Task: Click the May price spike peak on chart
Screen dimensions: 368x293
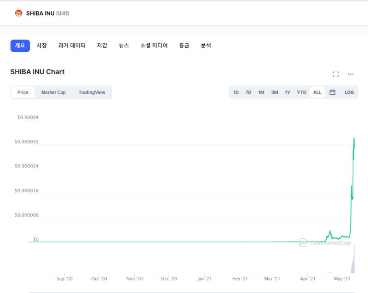Action: (354, 138)
